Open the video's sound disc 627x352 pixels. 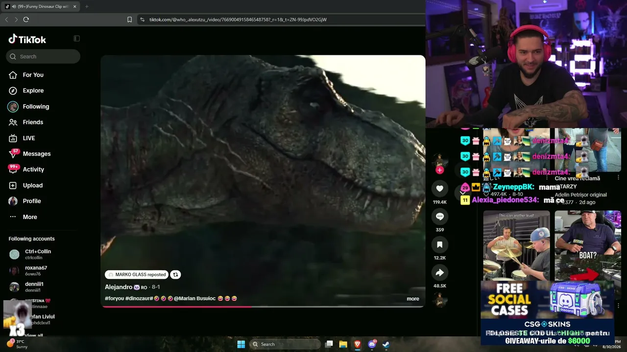pos(439,300)
